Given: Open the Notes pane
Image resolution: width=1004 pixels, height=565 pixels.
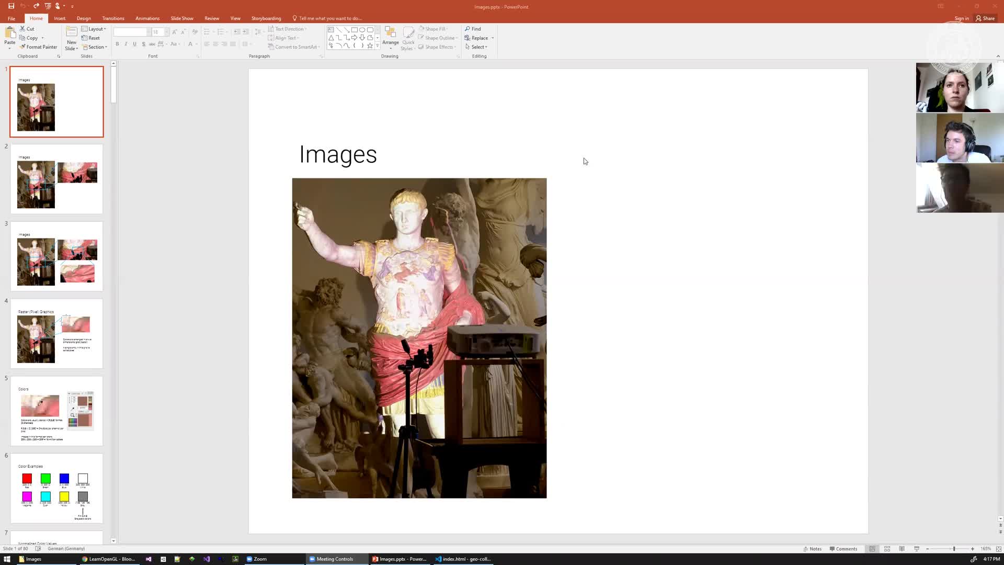Looking at the screenshot, I should pos(812,548).
